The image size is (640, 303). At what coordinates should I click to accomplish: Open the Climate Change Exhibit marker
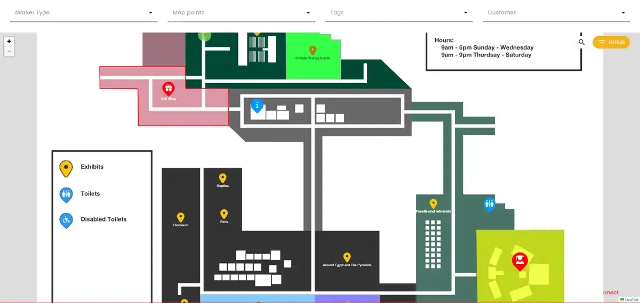[313, 51]
